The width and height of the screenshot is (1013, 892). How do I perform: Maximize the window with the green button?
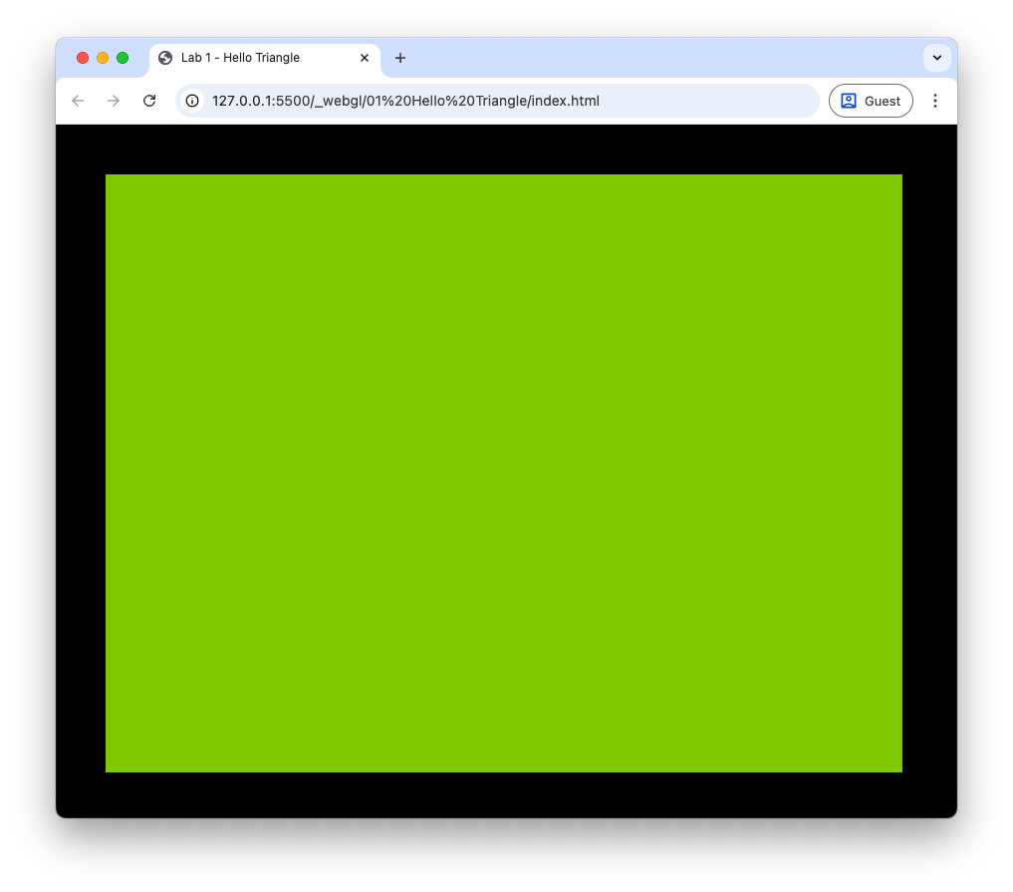click(123, 58)
